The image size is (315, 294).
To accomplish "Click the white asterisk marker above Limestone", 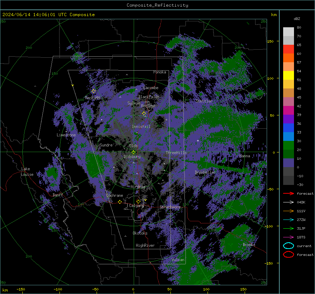I will [x=66, y=132].
